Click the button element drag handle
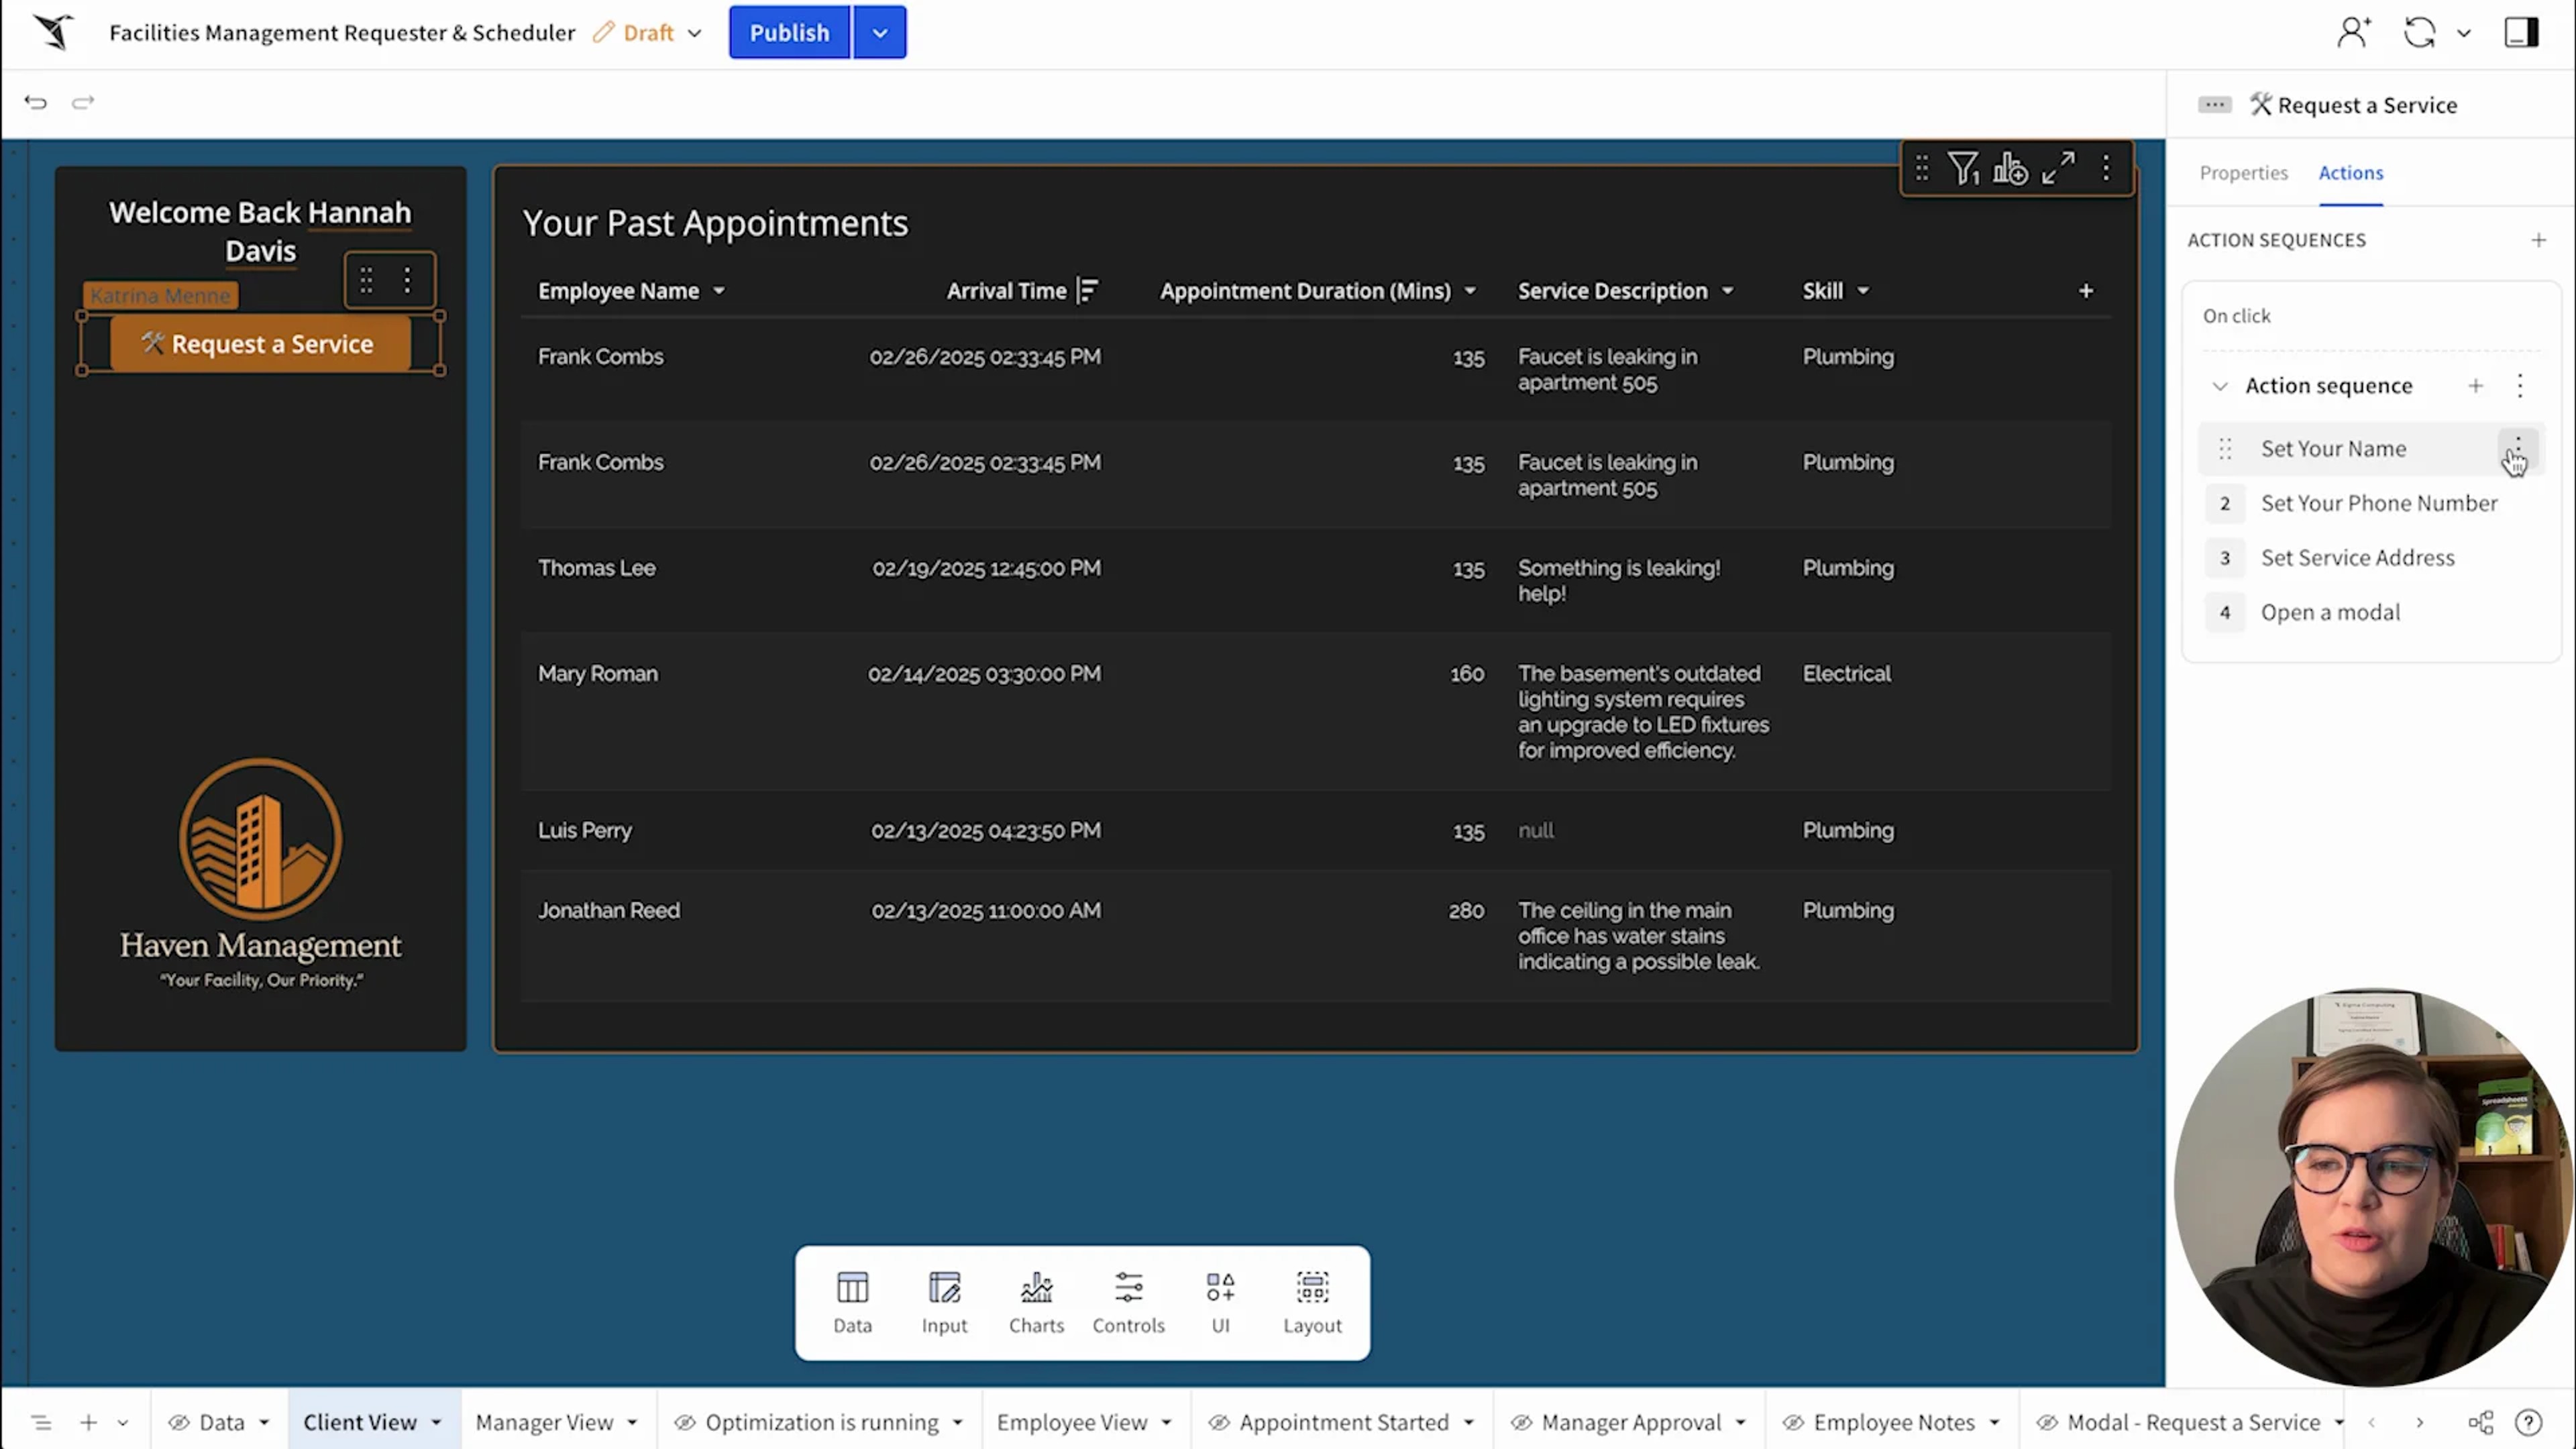Screen dimensions: 2576x1449 (366, 280)
